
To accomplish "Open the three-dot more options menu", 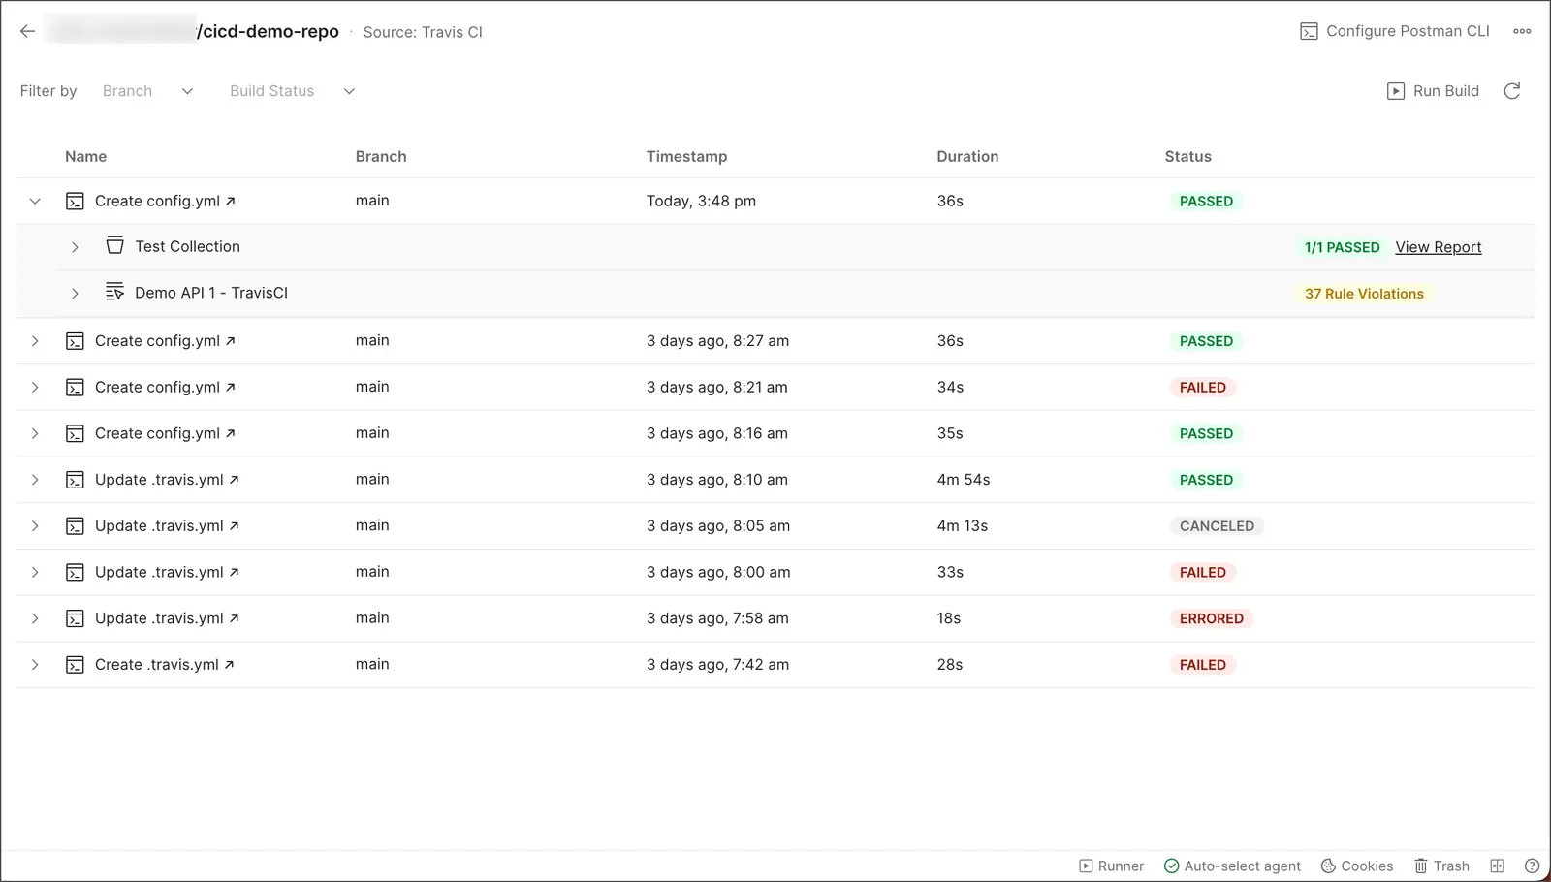I will point(1522,31).
